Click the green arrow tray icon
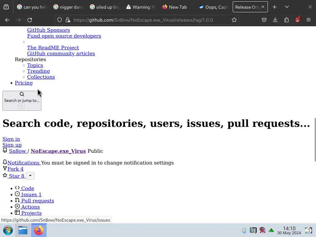Image resolution: width=316 pixels, height=237 pixels. coord(271,230)
